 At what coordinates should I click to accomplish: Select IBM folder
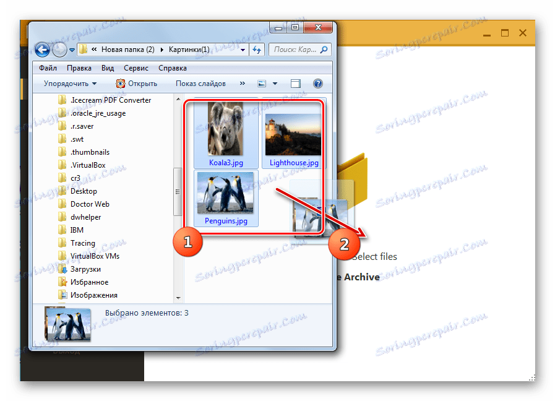point(77,230)
